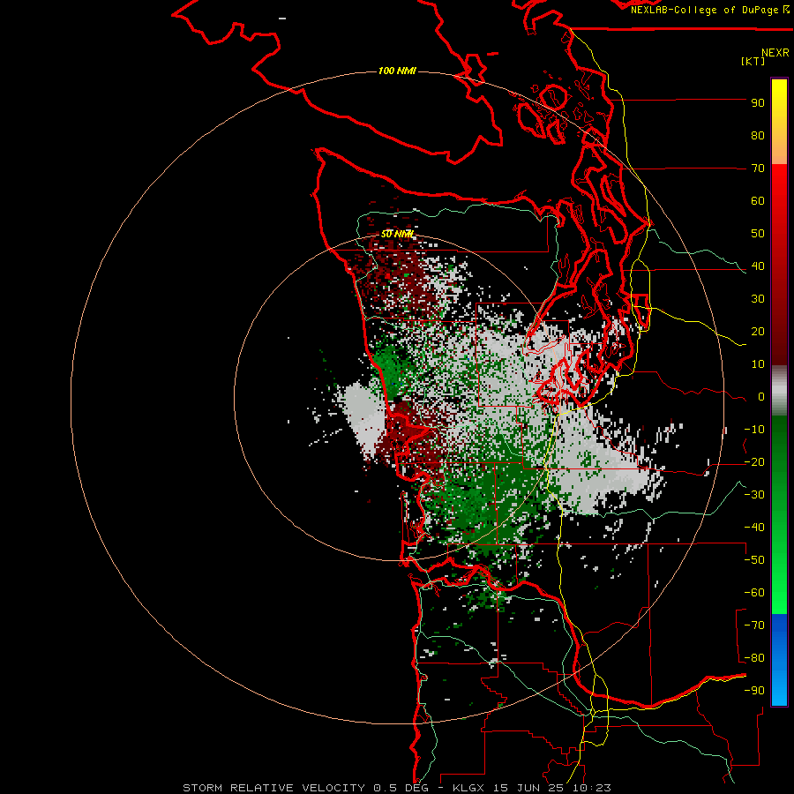The image size is (794, 794).
Task: Select the 70 value on velocity scale
Action: click(758, 169)
